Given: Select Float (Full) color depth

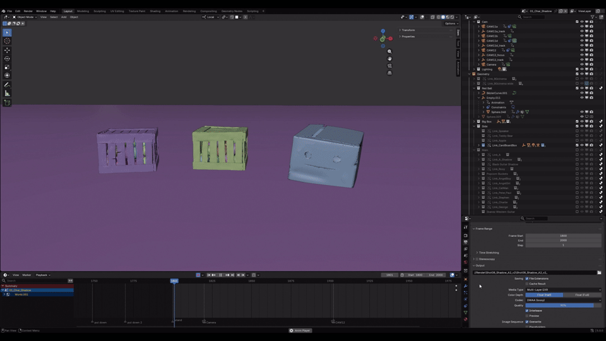Looking at the screenshot, I should tap(582, 295).
